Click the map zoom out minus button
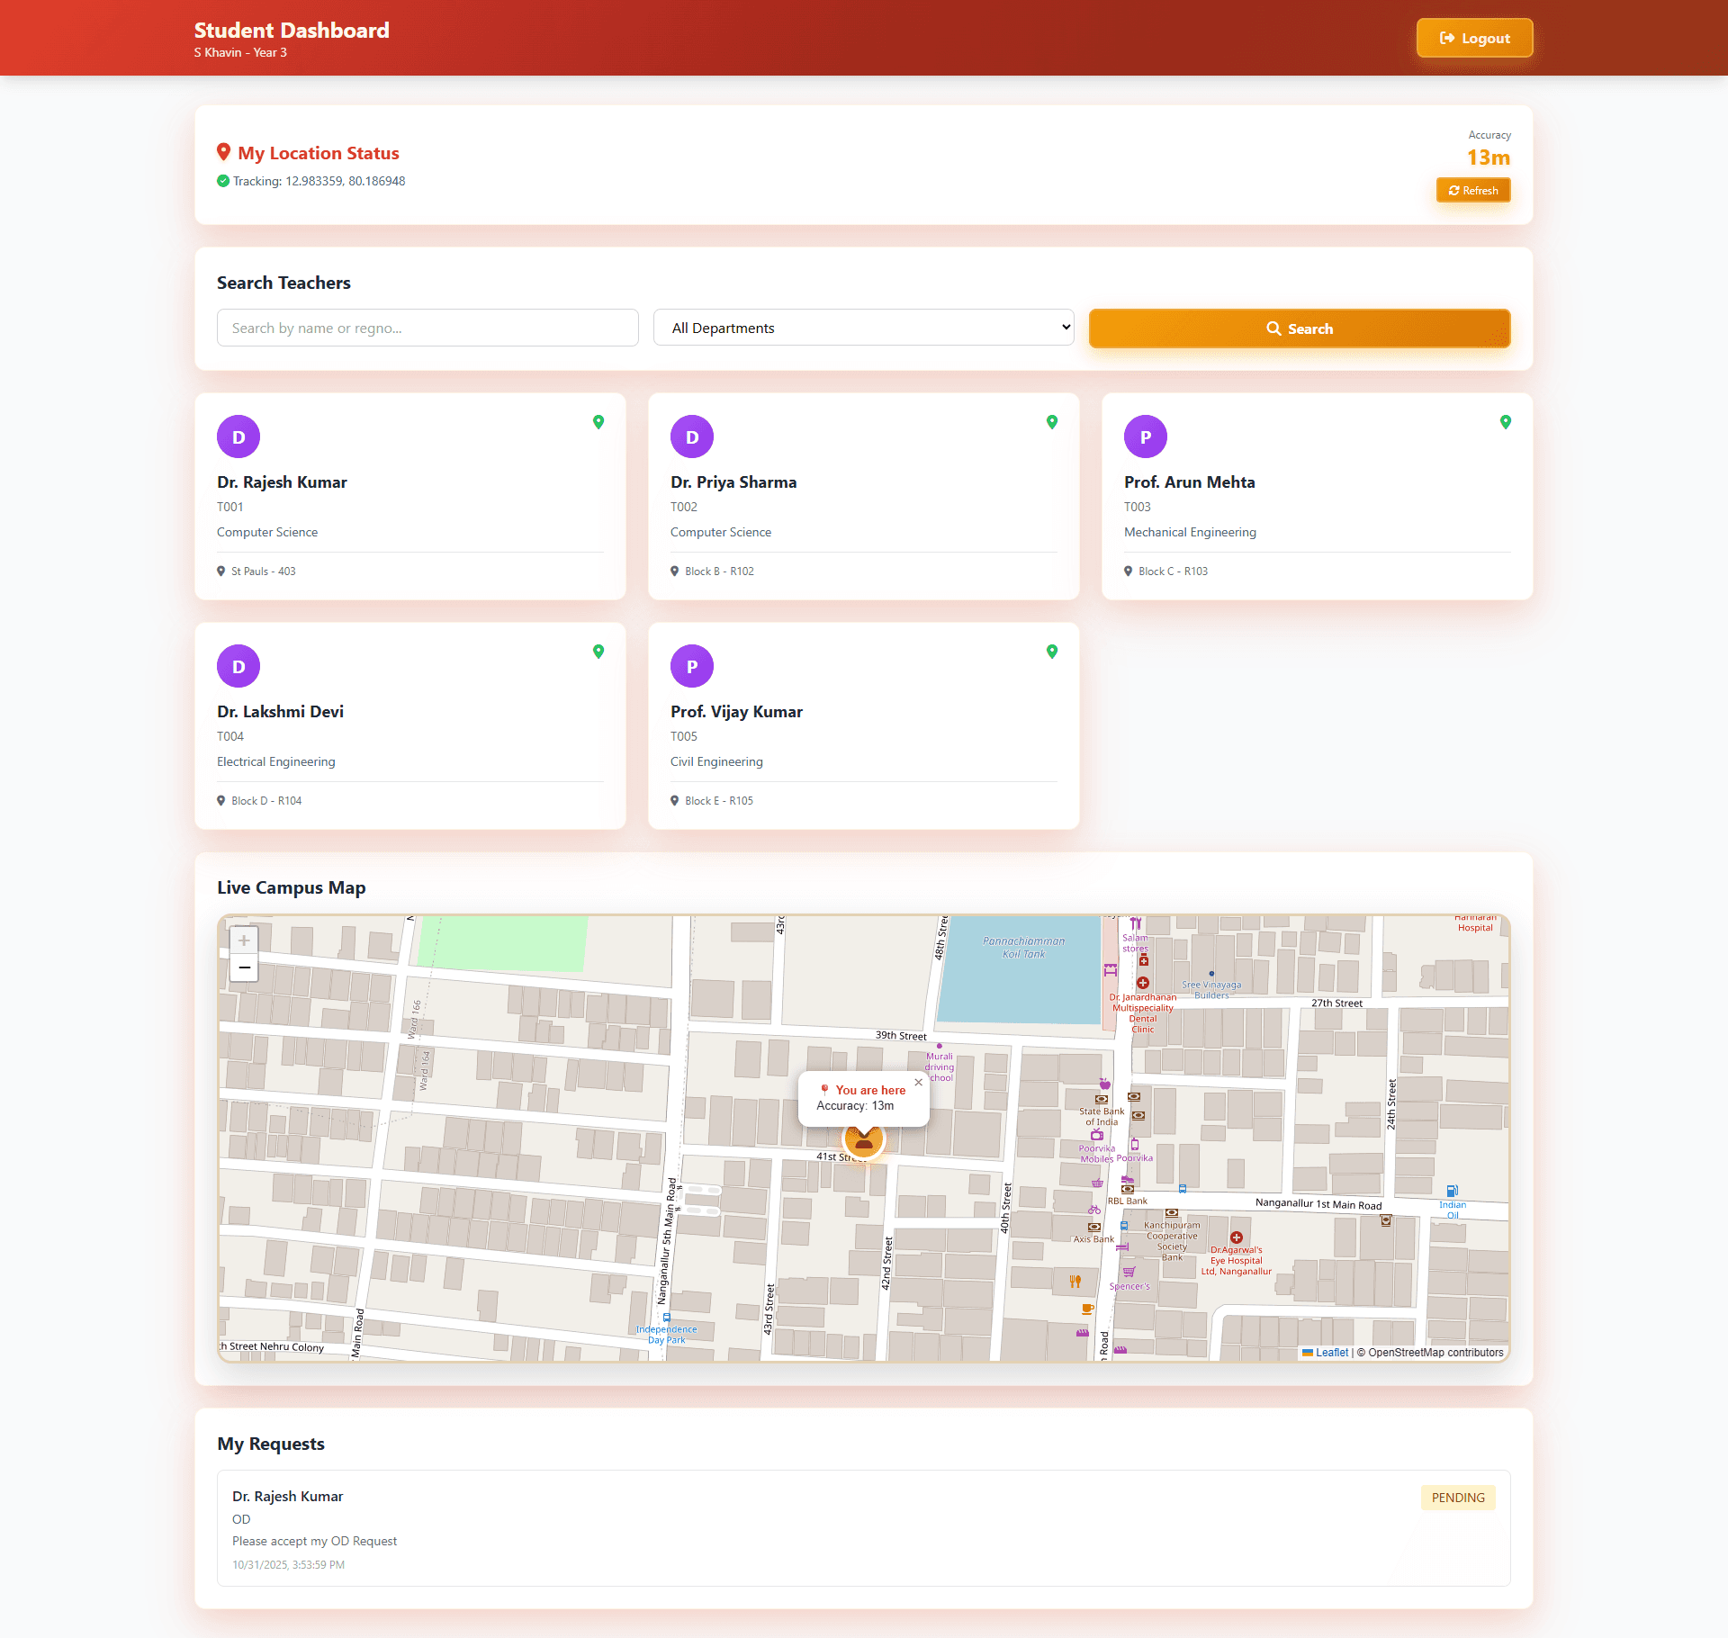This screenshot has height=1638, width=1728. pos(244,967)
